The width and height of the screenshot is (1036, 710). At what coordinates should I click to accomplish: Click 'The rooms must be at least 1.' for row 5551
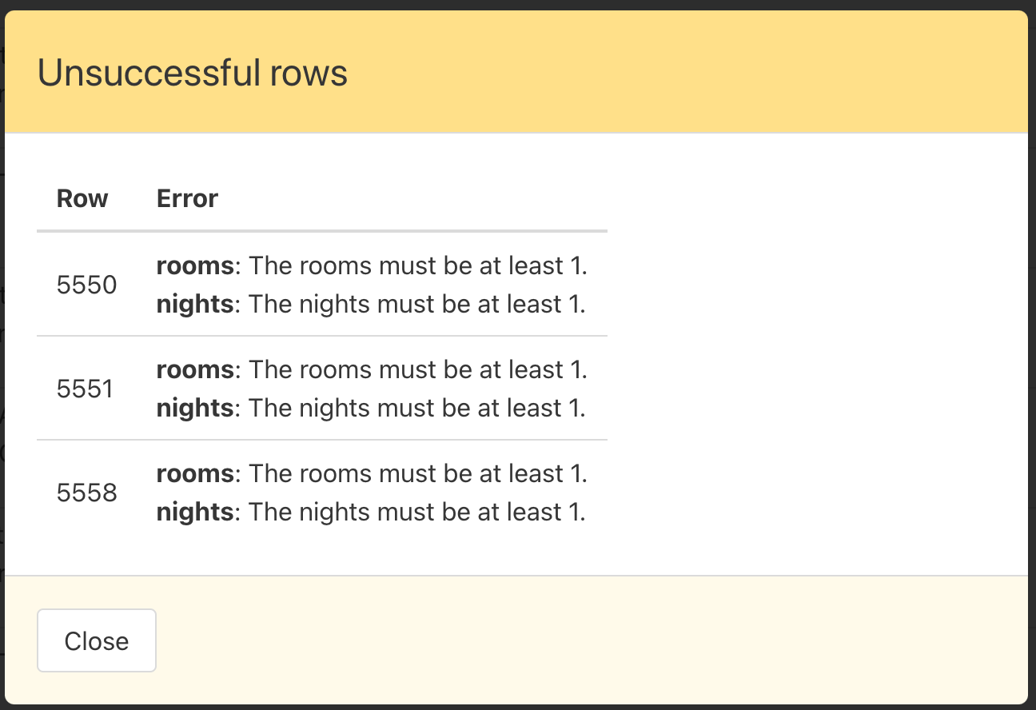coord(418,369)
